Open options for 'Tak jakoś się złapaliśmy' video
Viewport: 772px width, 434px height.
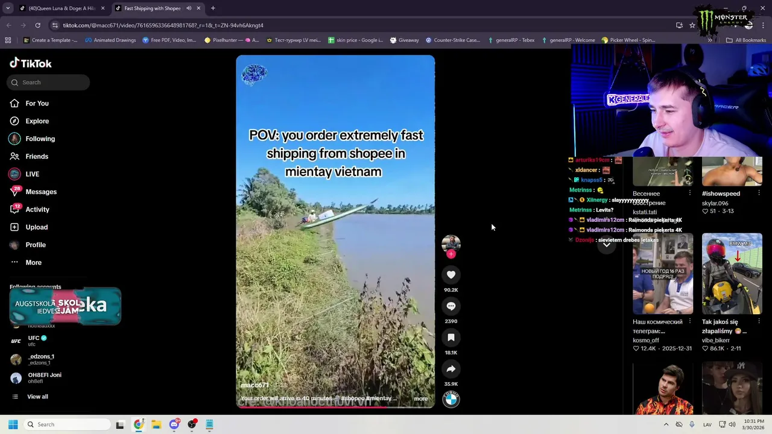pyautogui.click(x=759, y=322)
